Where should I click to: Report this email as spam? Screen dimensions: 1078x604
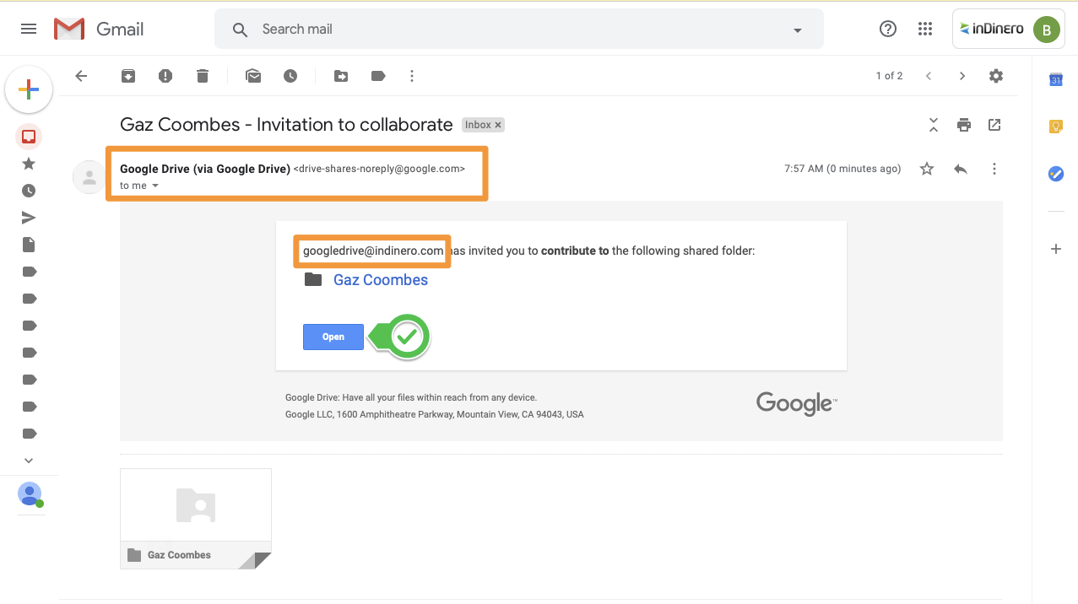[165, 76]
